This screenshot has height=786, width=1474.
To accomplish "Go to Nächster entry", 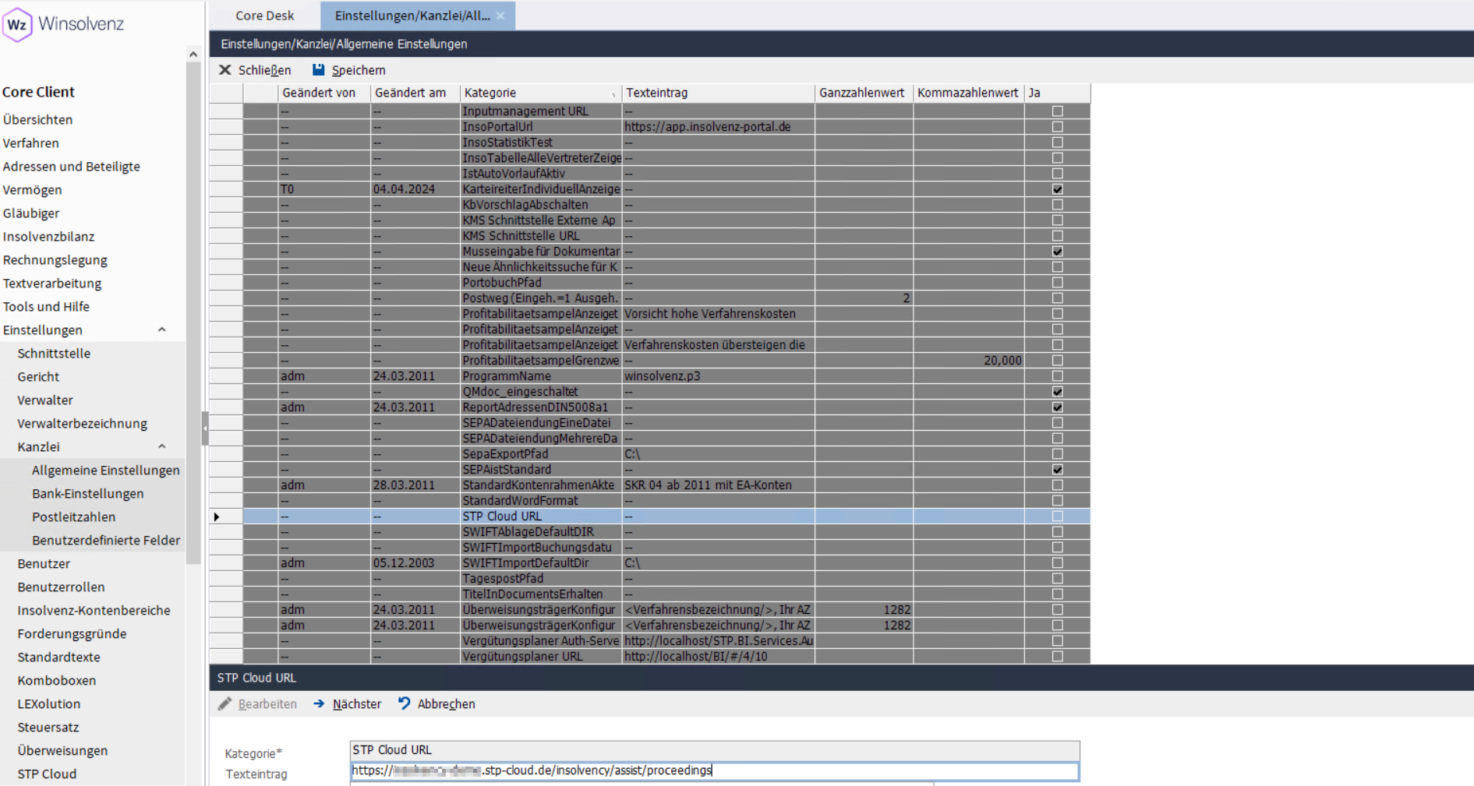I will 347,704.
